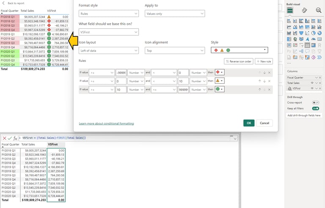325x208 pixels.
Task: Choose the stacked bar chart visual
Action: point(289,21)
